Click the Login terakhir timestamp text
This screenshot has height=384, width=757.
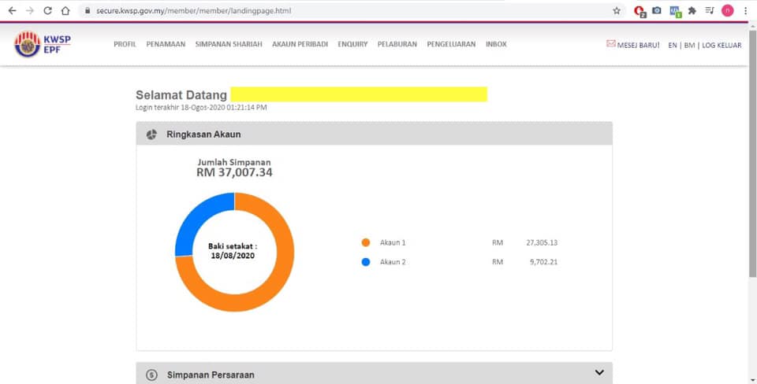pos(201,108)
